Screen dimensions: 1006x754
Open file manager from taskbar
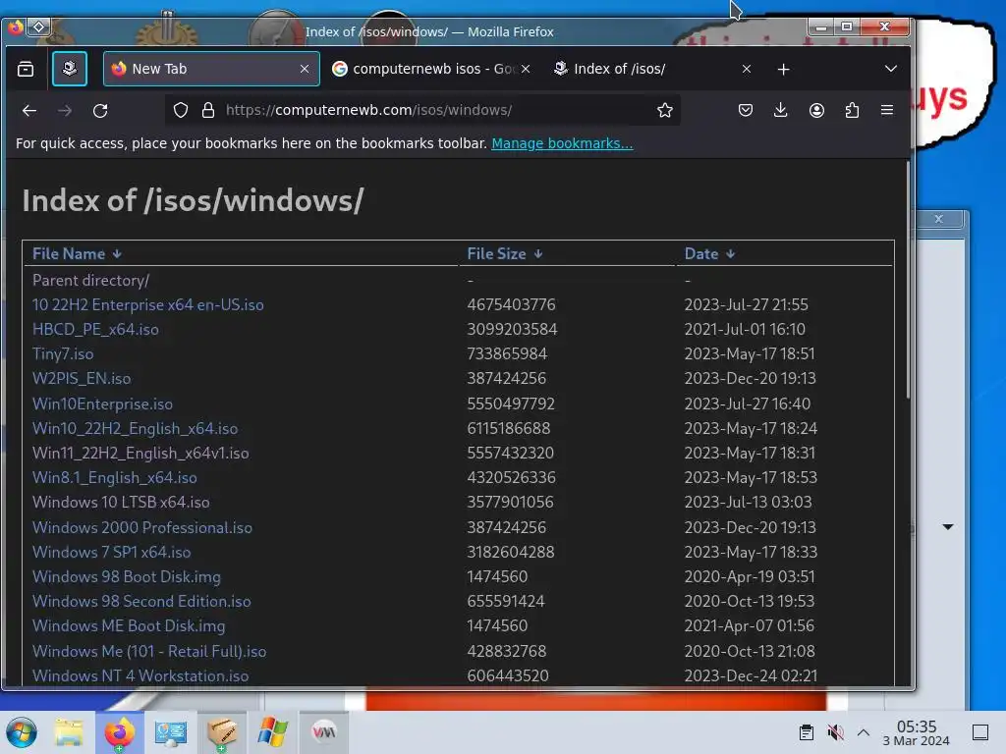(69, 732)
